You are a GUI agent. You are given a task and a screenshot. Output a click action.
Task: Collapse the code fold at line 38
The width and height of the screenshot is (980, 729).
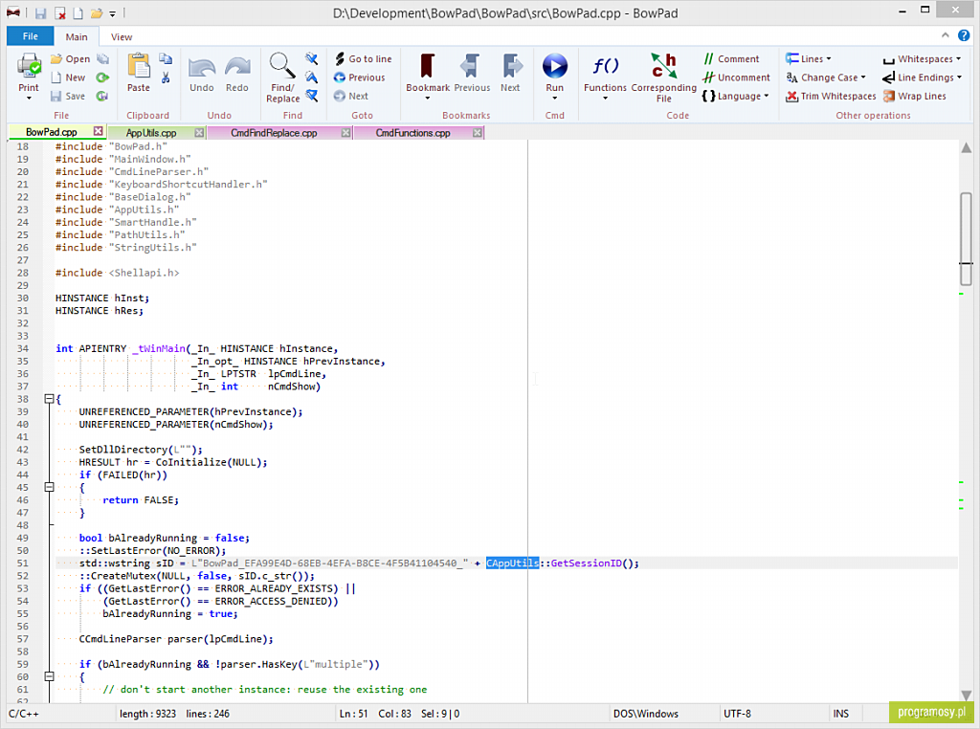tap(49, 399)
